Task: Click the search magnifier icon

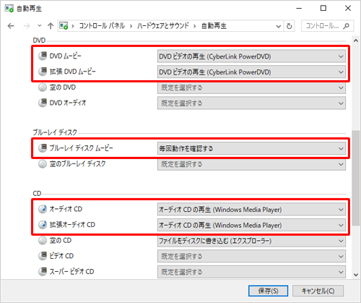Action: [x=346, y=26]
